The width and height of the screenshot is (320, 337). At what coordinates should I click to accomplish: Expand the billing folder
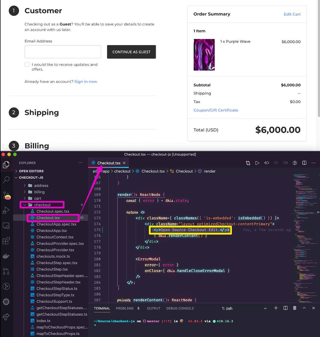pos(39,192)
